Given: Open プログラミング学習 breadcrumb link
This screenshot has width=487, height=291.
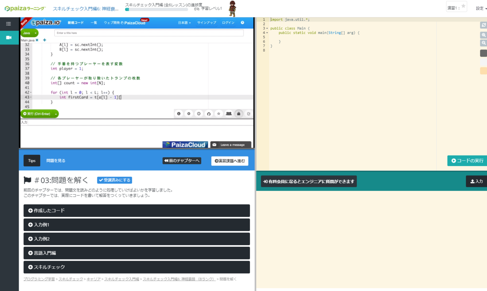Looking at the screenshot, I should click(39, 279).
